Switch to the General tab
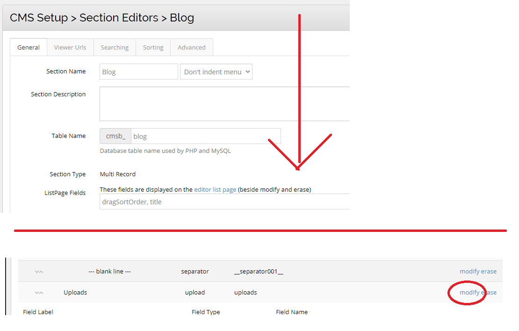519x331 pixels. 29,47
